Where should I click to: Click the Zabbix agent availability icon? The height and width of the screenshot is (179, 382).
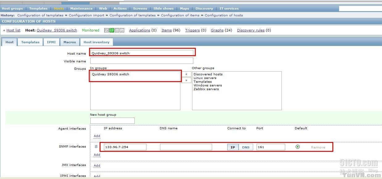[107, 30]
